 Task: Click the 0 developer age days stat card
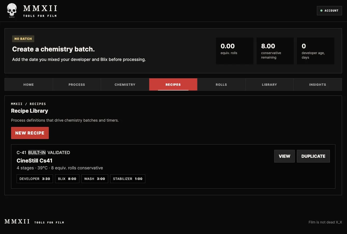(316, 51)
